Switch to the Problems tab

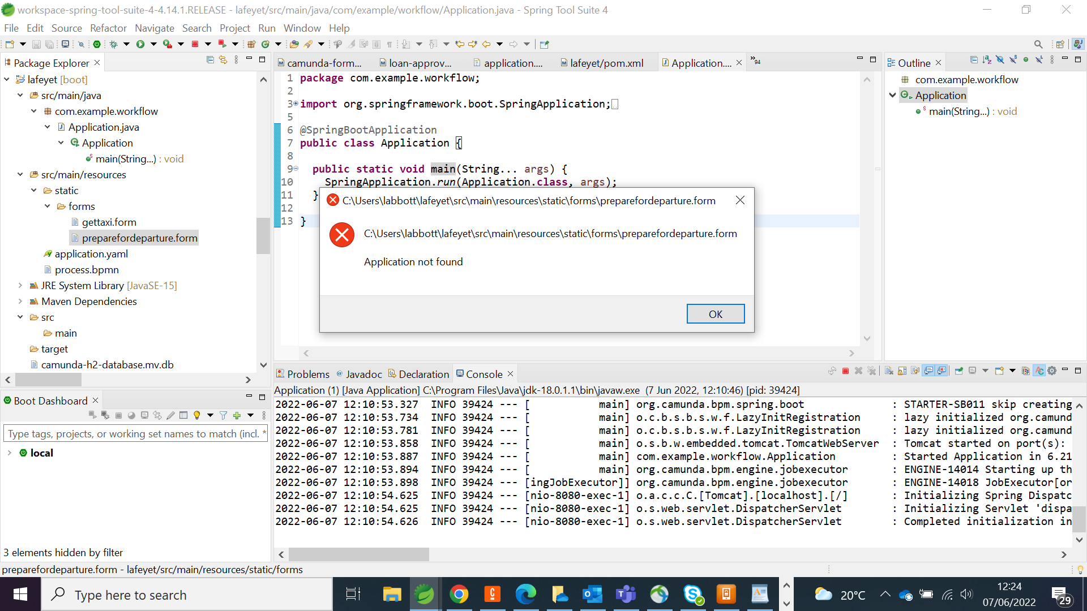point(308,374)
